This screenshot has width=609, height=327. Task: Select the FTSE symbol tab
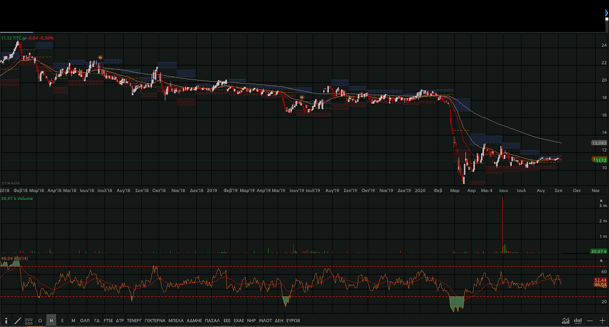[x=108, y=320]
